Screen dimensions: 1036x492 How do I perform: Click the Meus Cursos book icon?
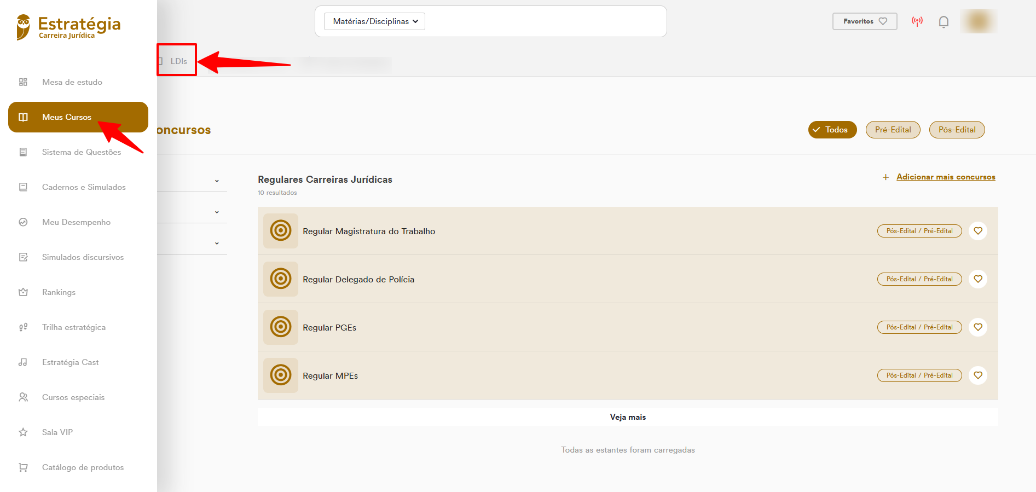click(x=23, y=117)
